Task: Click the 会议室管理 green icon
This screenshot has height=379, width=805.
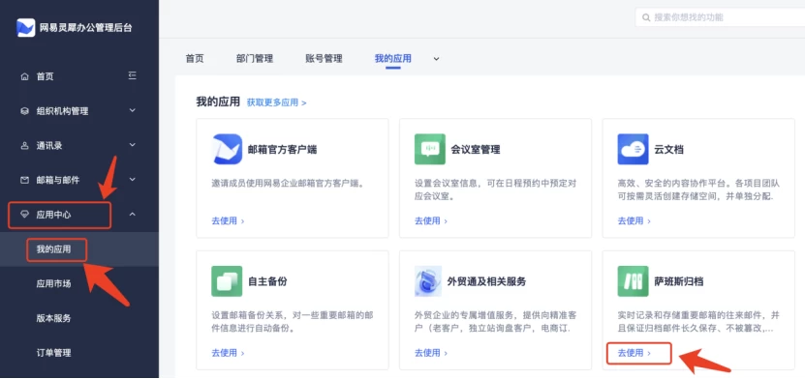Action: (x=430, y=149)
